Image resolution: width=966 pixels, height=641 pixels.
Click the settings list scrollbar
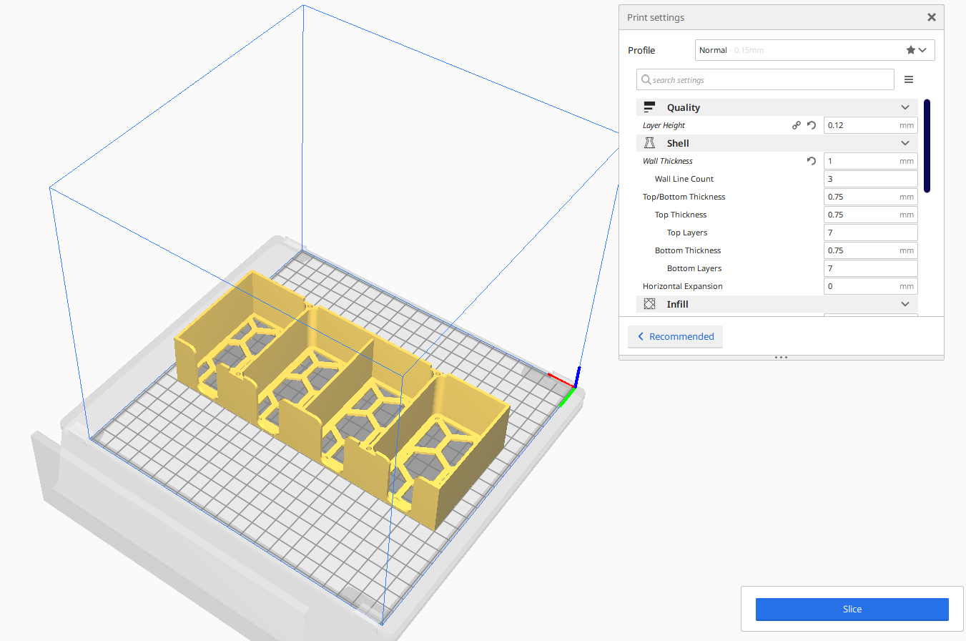coord(927,146)
